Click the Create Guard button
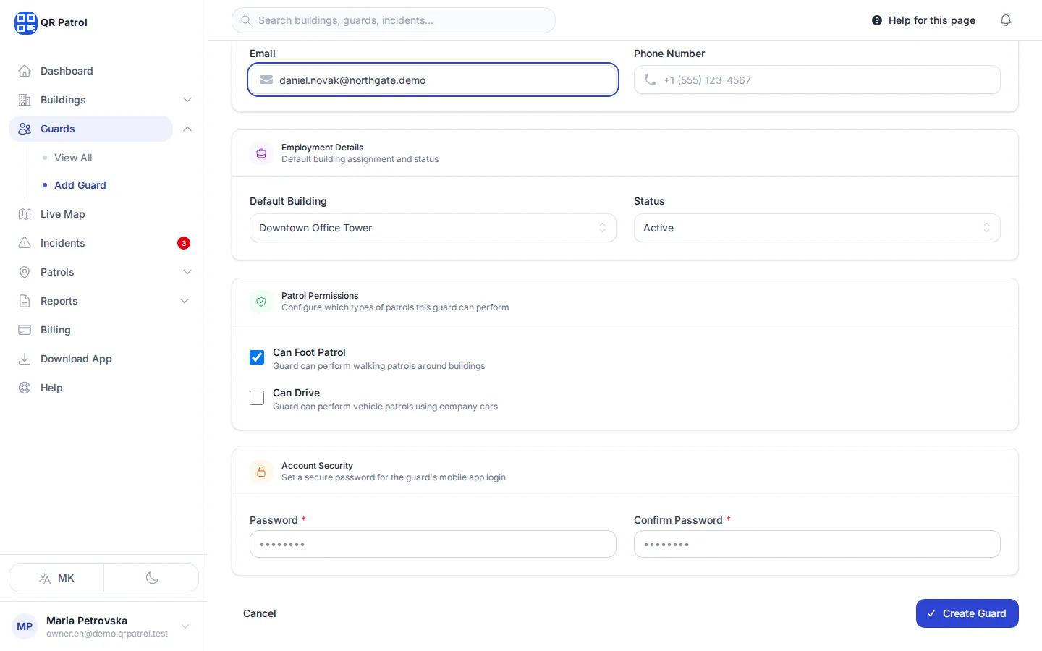Screen dimensions: 1042x651 click(967, 613)
